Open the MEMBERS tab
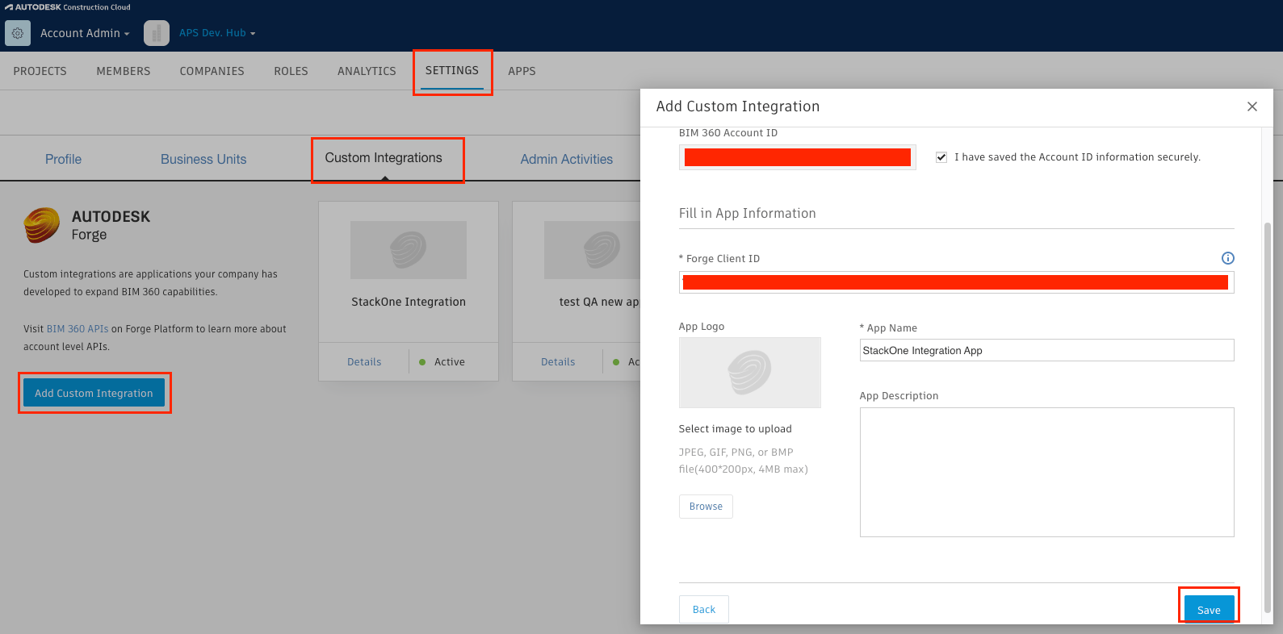Image resolution: width=1283 pixels, height=634 pixels. (x=124, y=71)
